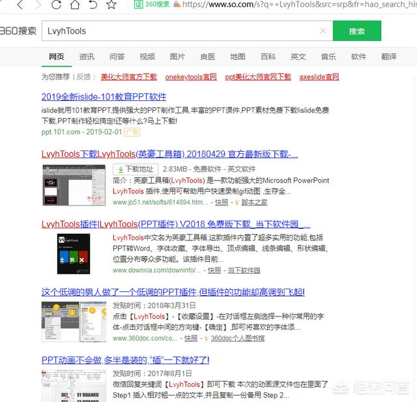This screenshot has height=402, width=417.
Task: Click the 2.83MB - 免费软件 - 英文软件 text
Action: pos(209,169)
